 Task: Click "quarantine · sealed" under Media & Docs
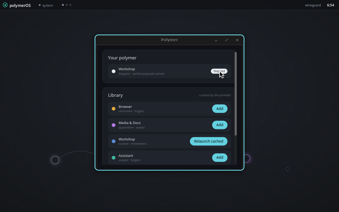pos(132,127)
